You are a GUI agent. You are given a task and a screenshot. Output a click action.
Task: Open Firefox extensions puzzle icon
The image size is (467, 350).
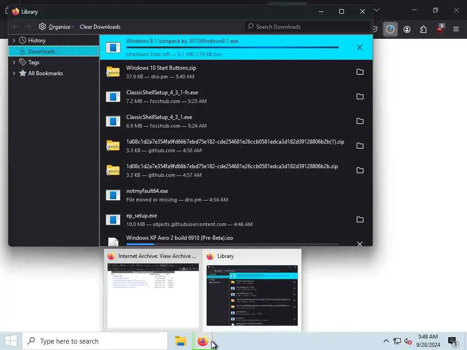(x=423, y=29)
